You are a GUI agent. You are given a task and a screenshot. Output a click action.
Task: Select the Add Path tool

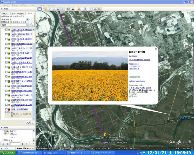54,9
